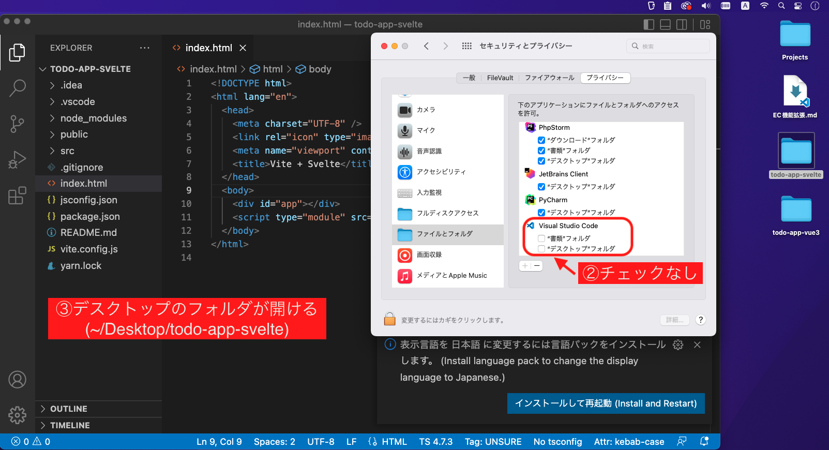This screenshot has height=450, width=829.
Task: Switch to the FileVault tab
Action: (500, 78)
